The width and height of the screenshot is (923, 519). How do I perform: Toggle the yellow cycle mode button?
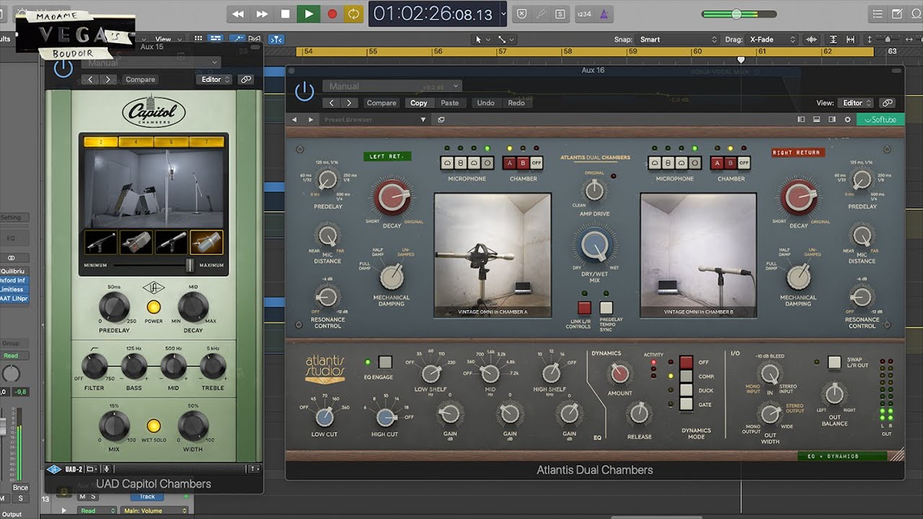(353, 14)
